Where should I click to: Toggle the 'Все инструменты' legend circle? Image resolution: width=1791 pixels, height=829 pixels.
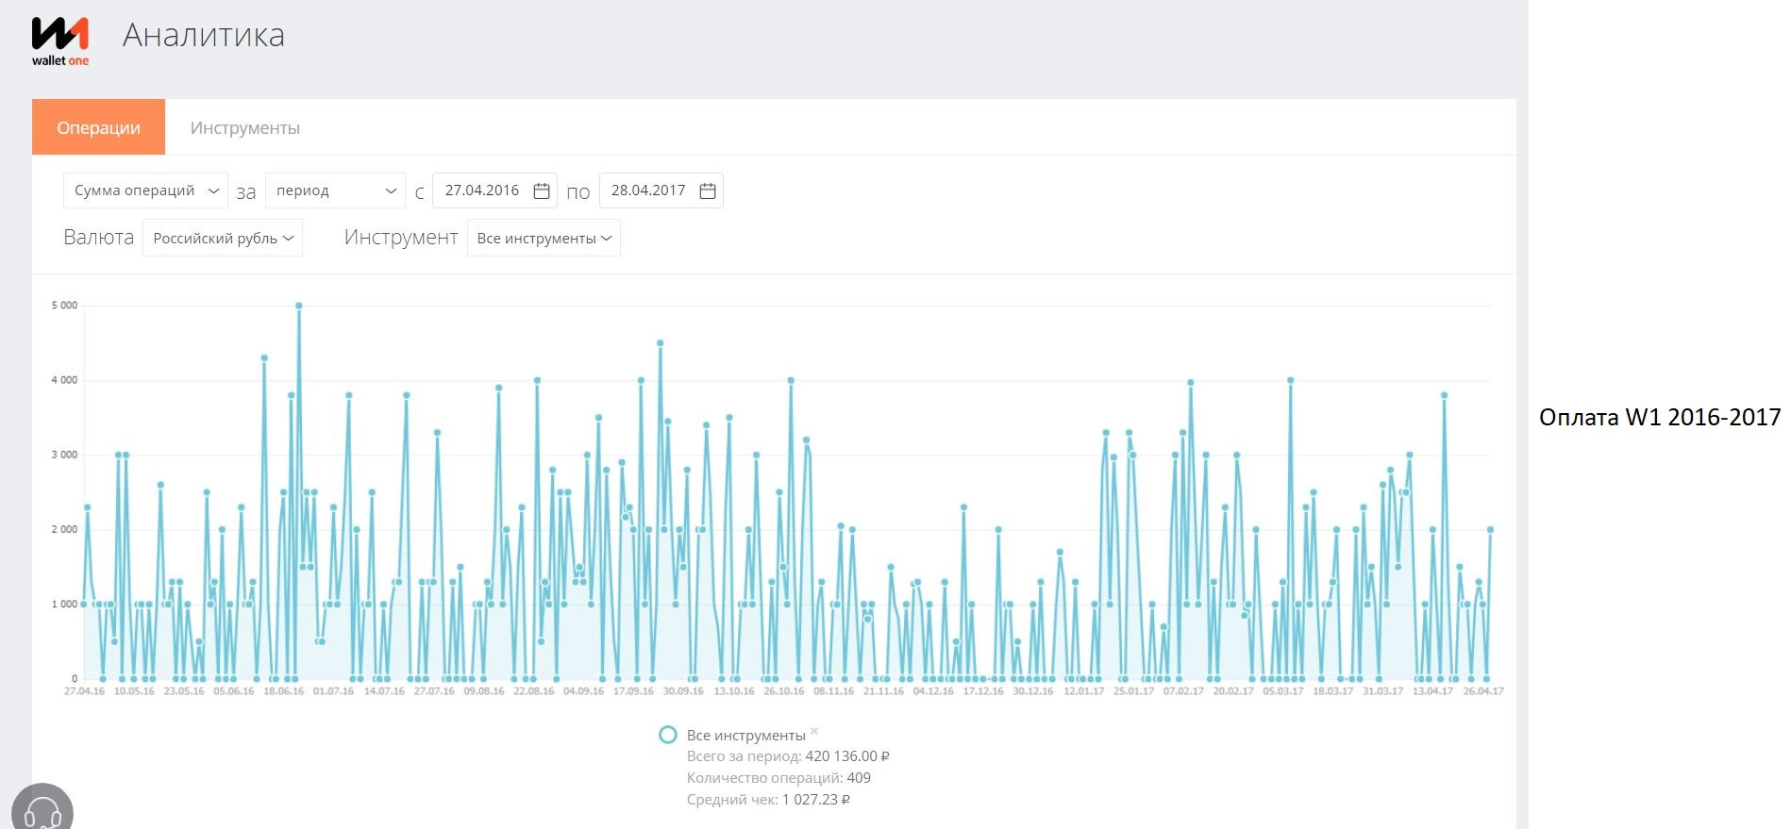pos(668,735)
